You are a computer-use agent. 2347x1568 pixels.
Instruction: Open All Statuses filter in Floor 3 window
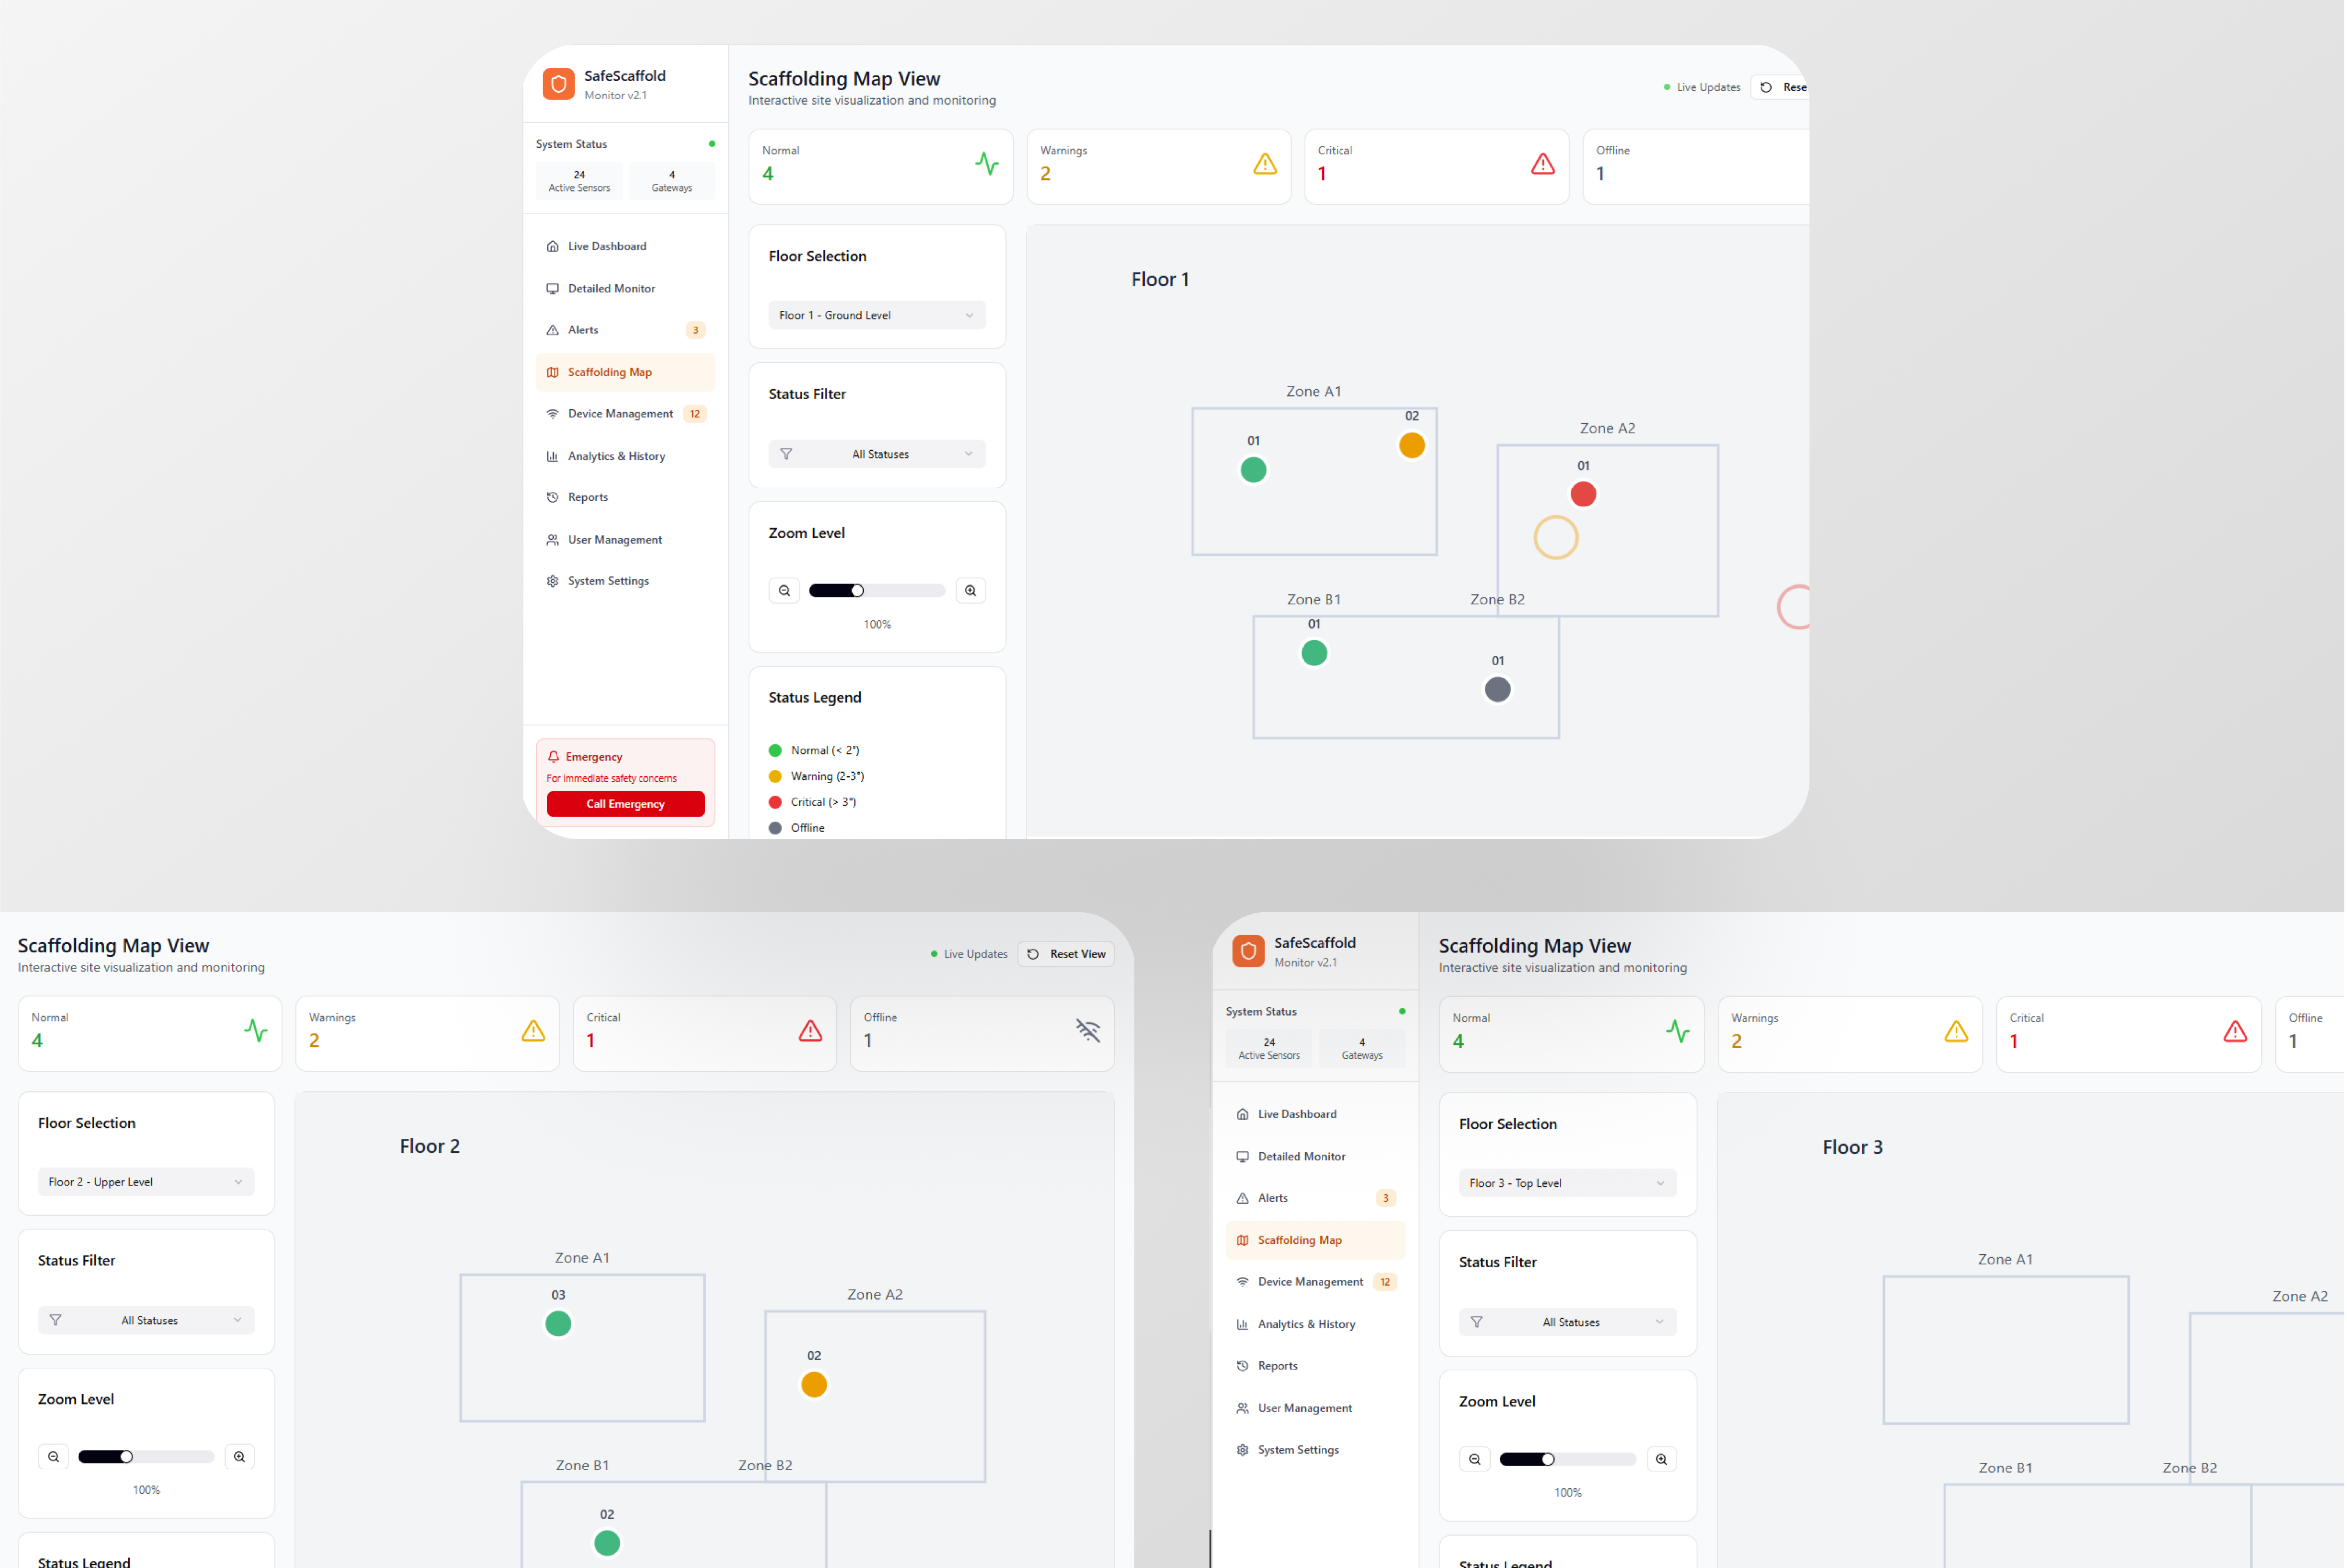tap(1569, 1323)
